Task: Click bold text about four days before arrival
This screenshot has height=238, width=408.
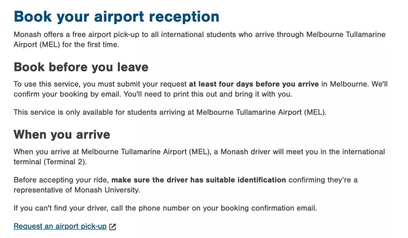Action: pos(254,84)
